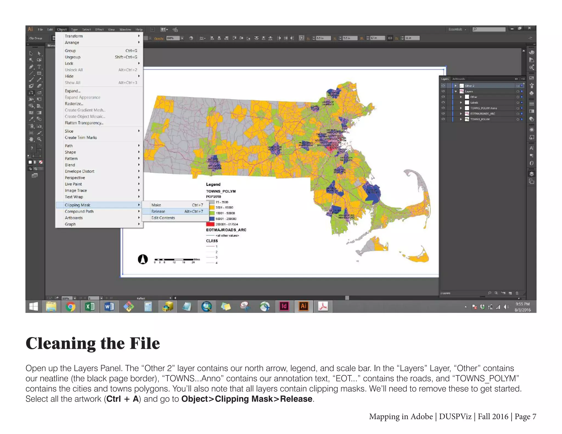
Task: Select the Gradient tool
Action: [x=39, y=112]
